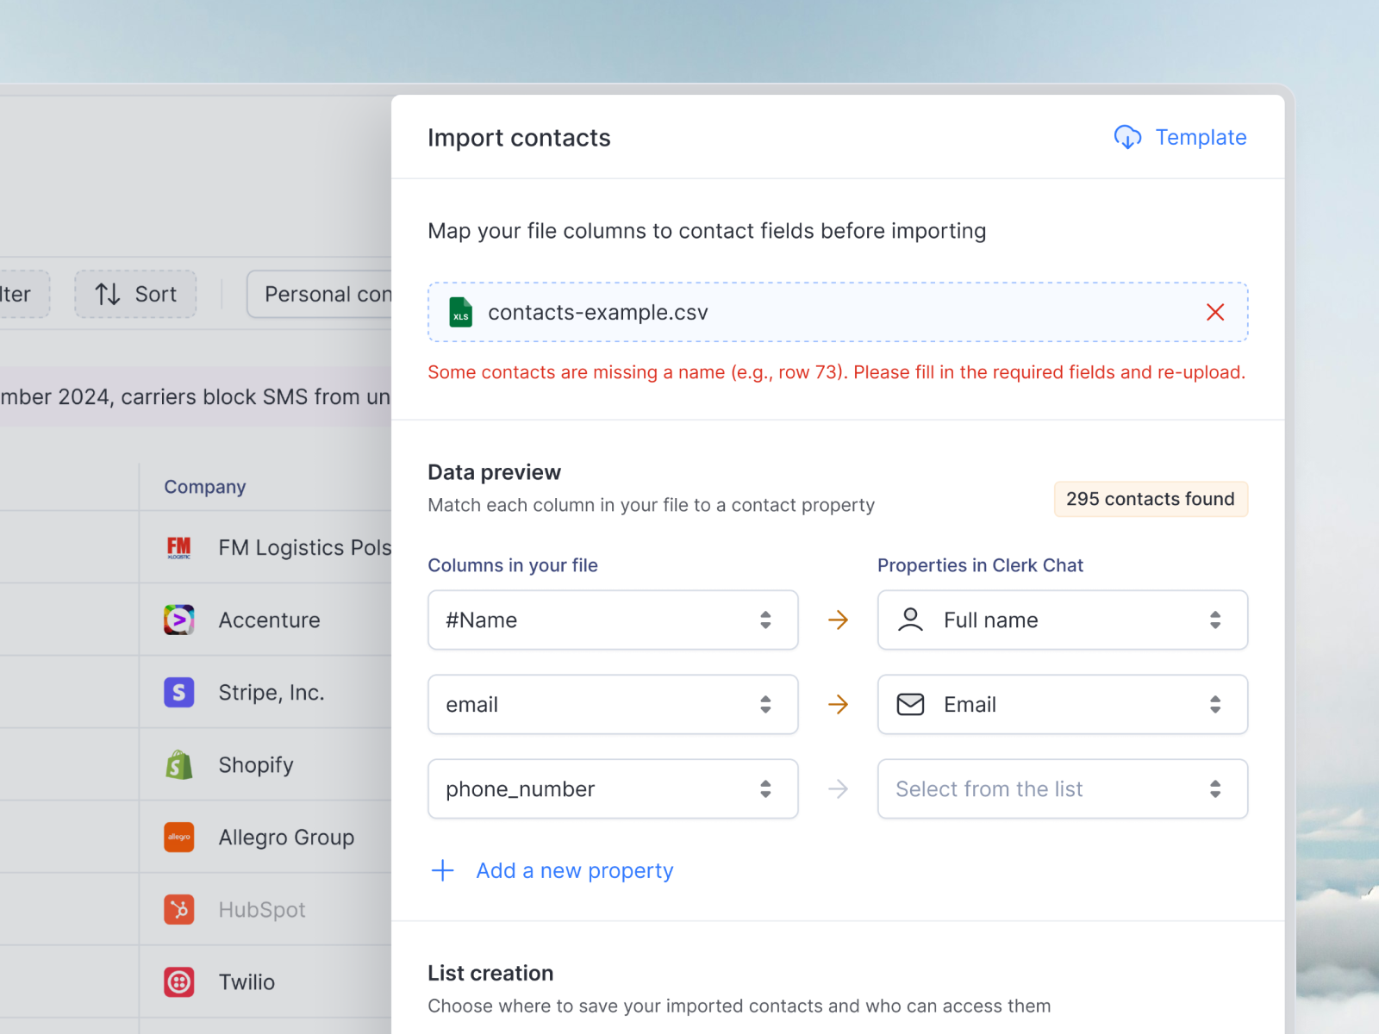Click the carriers block SMS notice banner
1379x1034 pixels.
click(196, 396)
